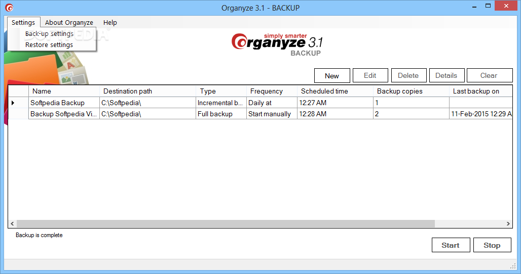Click the Organyze 3.1 BACKUP logo
This screenshot has height=274, width=521.
(277, 44)
